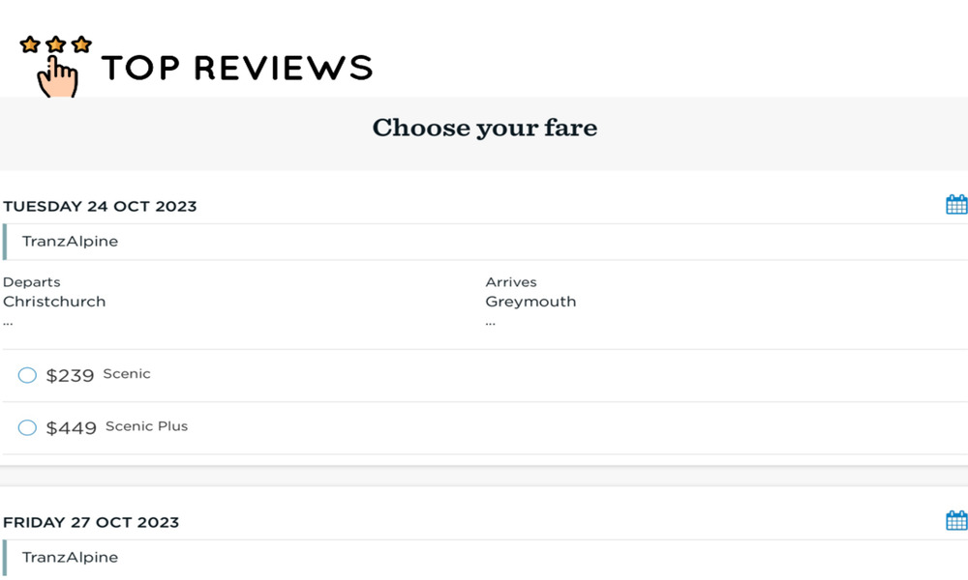Select the $239 Scenic fare radio button
The height and width of the screenshot is (580, 968).
click(27, 375)
